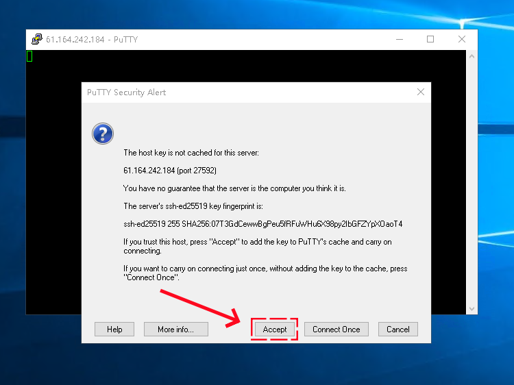The height and width of the screenshot is (385, 514).
Task: Minimize the PuTTY terminal window
Action: coord(399,39)
